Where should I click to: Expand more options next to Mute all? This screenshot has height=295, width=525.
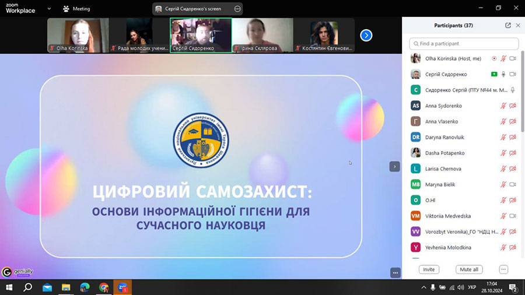[503, 269]
